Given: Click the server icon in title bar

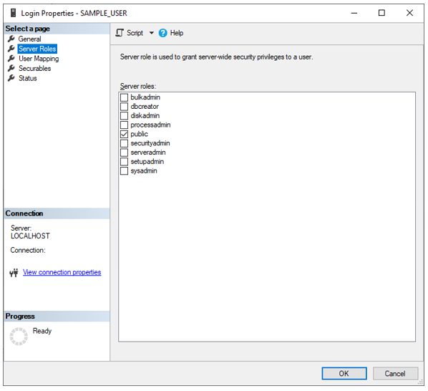Looking at the screenshot, I should 13,13.
